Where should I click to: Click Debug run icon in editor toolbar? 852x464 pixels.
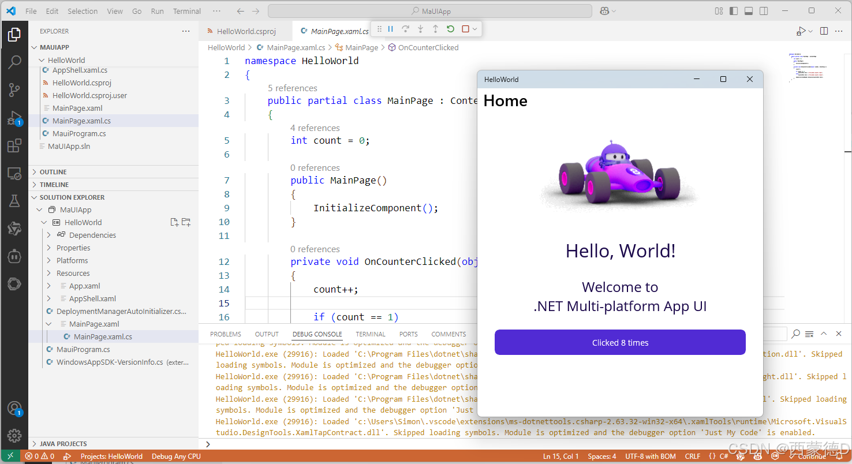coord(801,31)
